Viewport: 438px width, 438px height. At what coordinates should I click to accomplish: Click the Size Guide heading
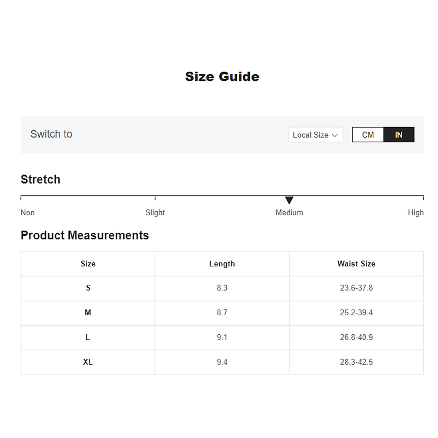point(222,77)
